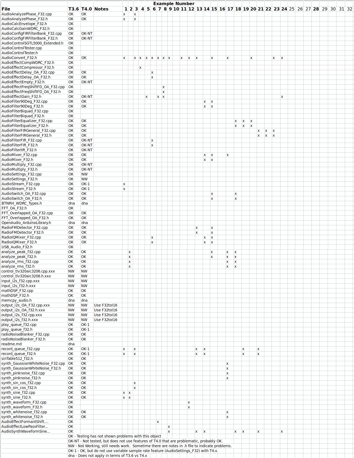
Task: Select AudioStream_F32.cpp cell
Action: point(34,184)
